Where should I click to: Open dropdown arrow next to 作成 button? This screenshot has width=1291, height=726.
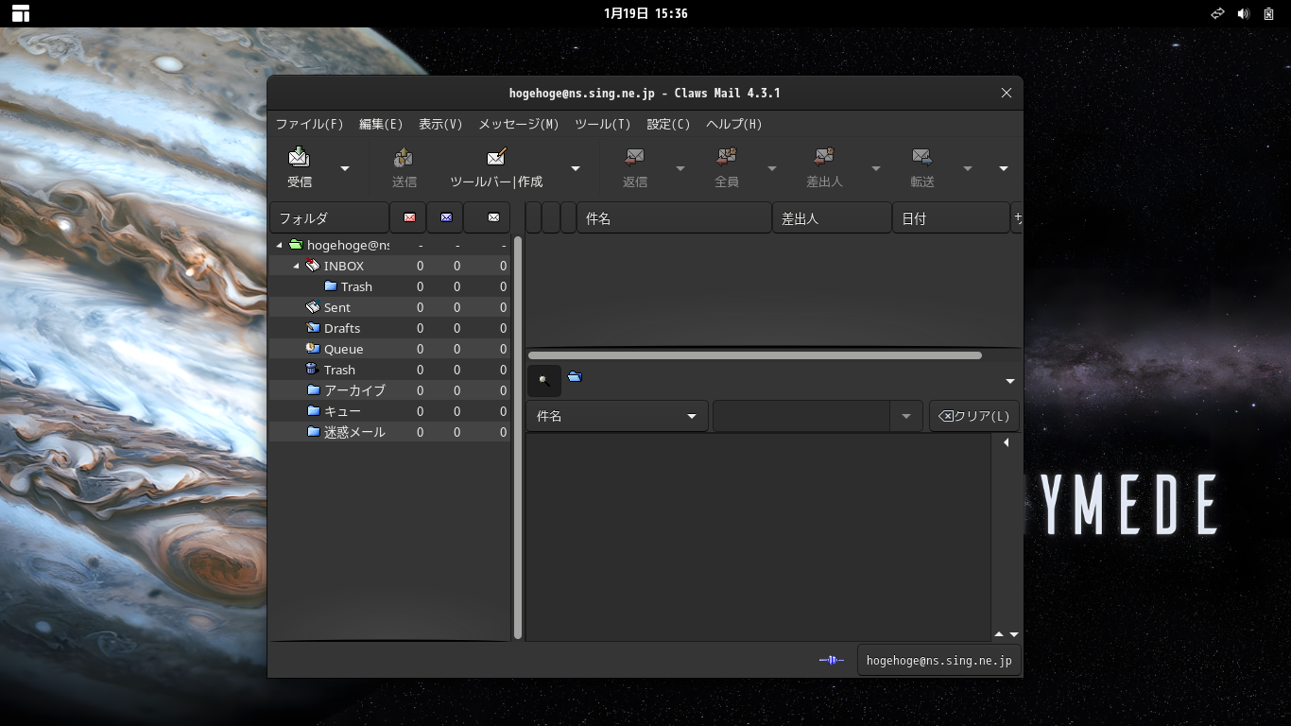[576, 169]
